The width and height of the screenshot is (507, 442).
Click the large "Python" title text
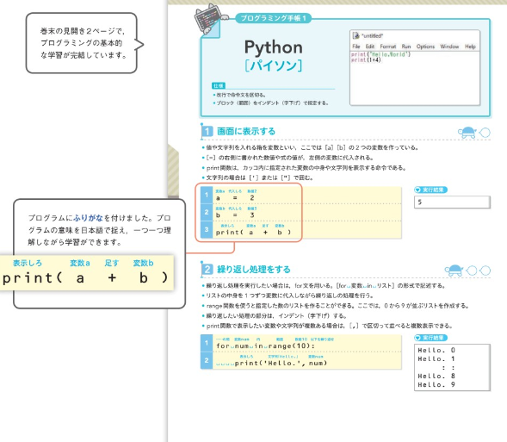tap(273, 47)
